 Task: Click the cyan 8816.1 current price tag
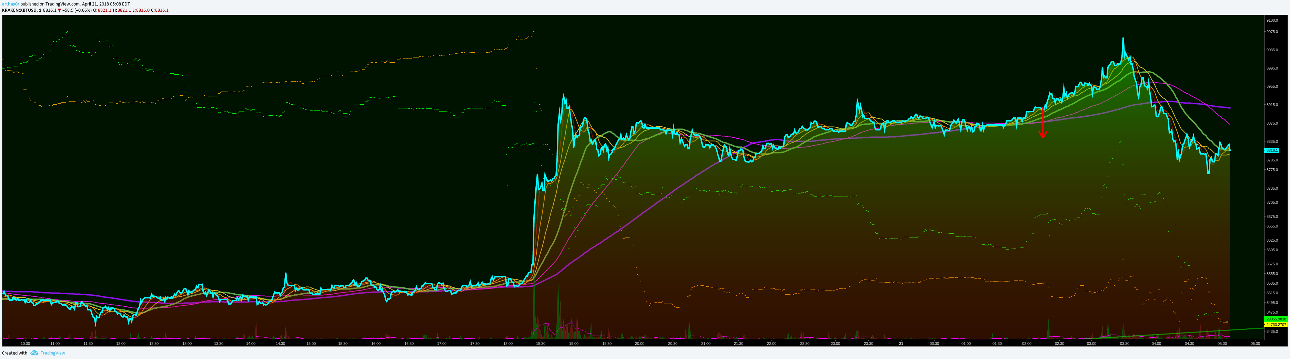tap(1272, 150)
